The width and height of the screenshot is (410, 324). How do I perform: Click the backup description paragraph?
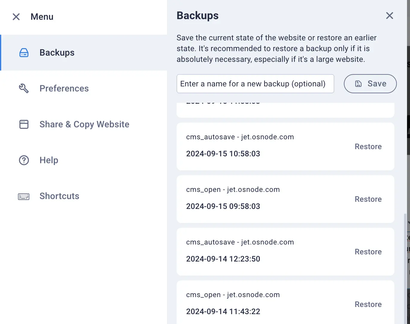[277, 48]
